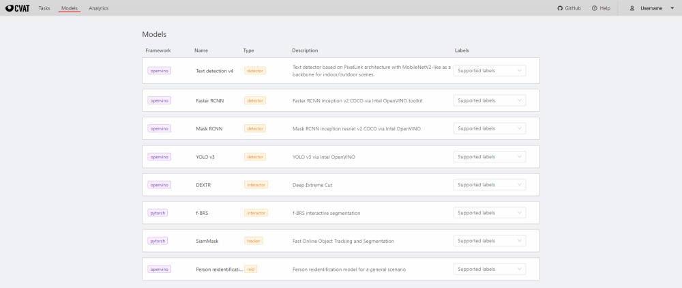Viewport: 682px width, 288px height.
Task: Expand Supported labels for DEXTR
Action: [489, 184]
